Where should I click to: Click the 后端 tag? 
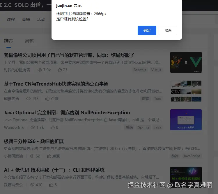[129, 127]
